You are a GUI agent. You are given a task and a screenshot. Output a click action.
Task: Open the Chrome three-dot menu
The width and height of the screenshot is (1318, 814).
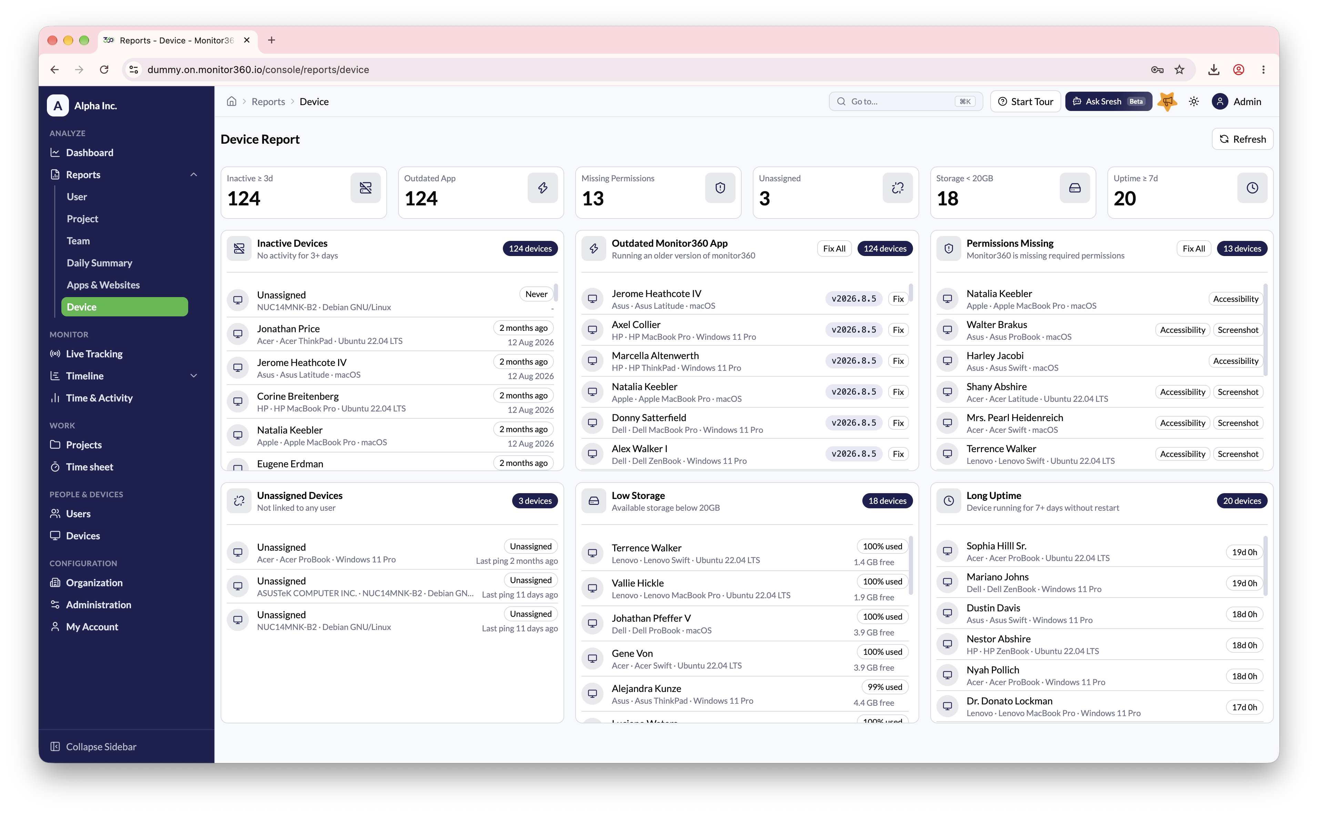pos(1263,70)
